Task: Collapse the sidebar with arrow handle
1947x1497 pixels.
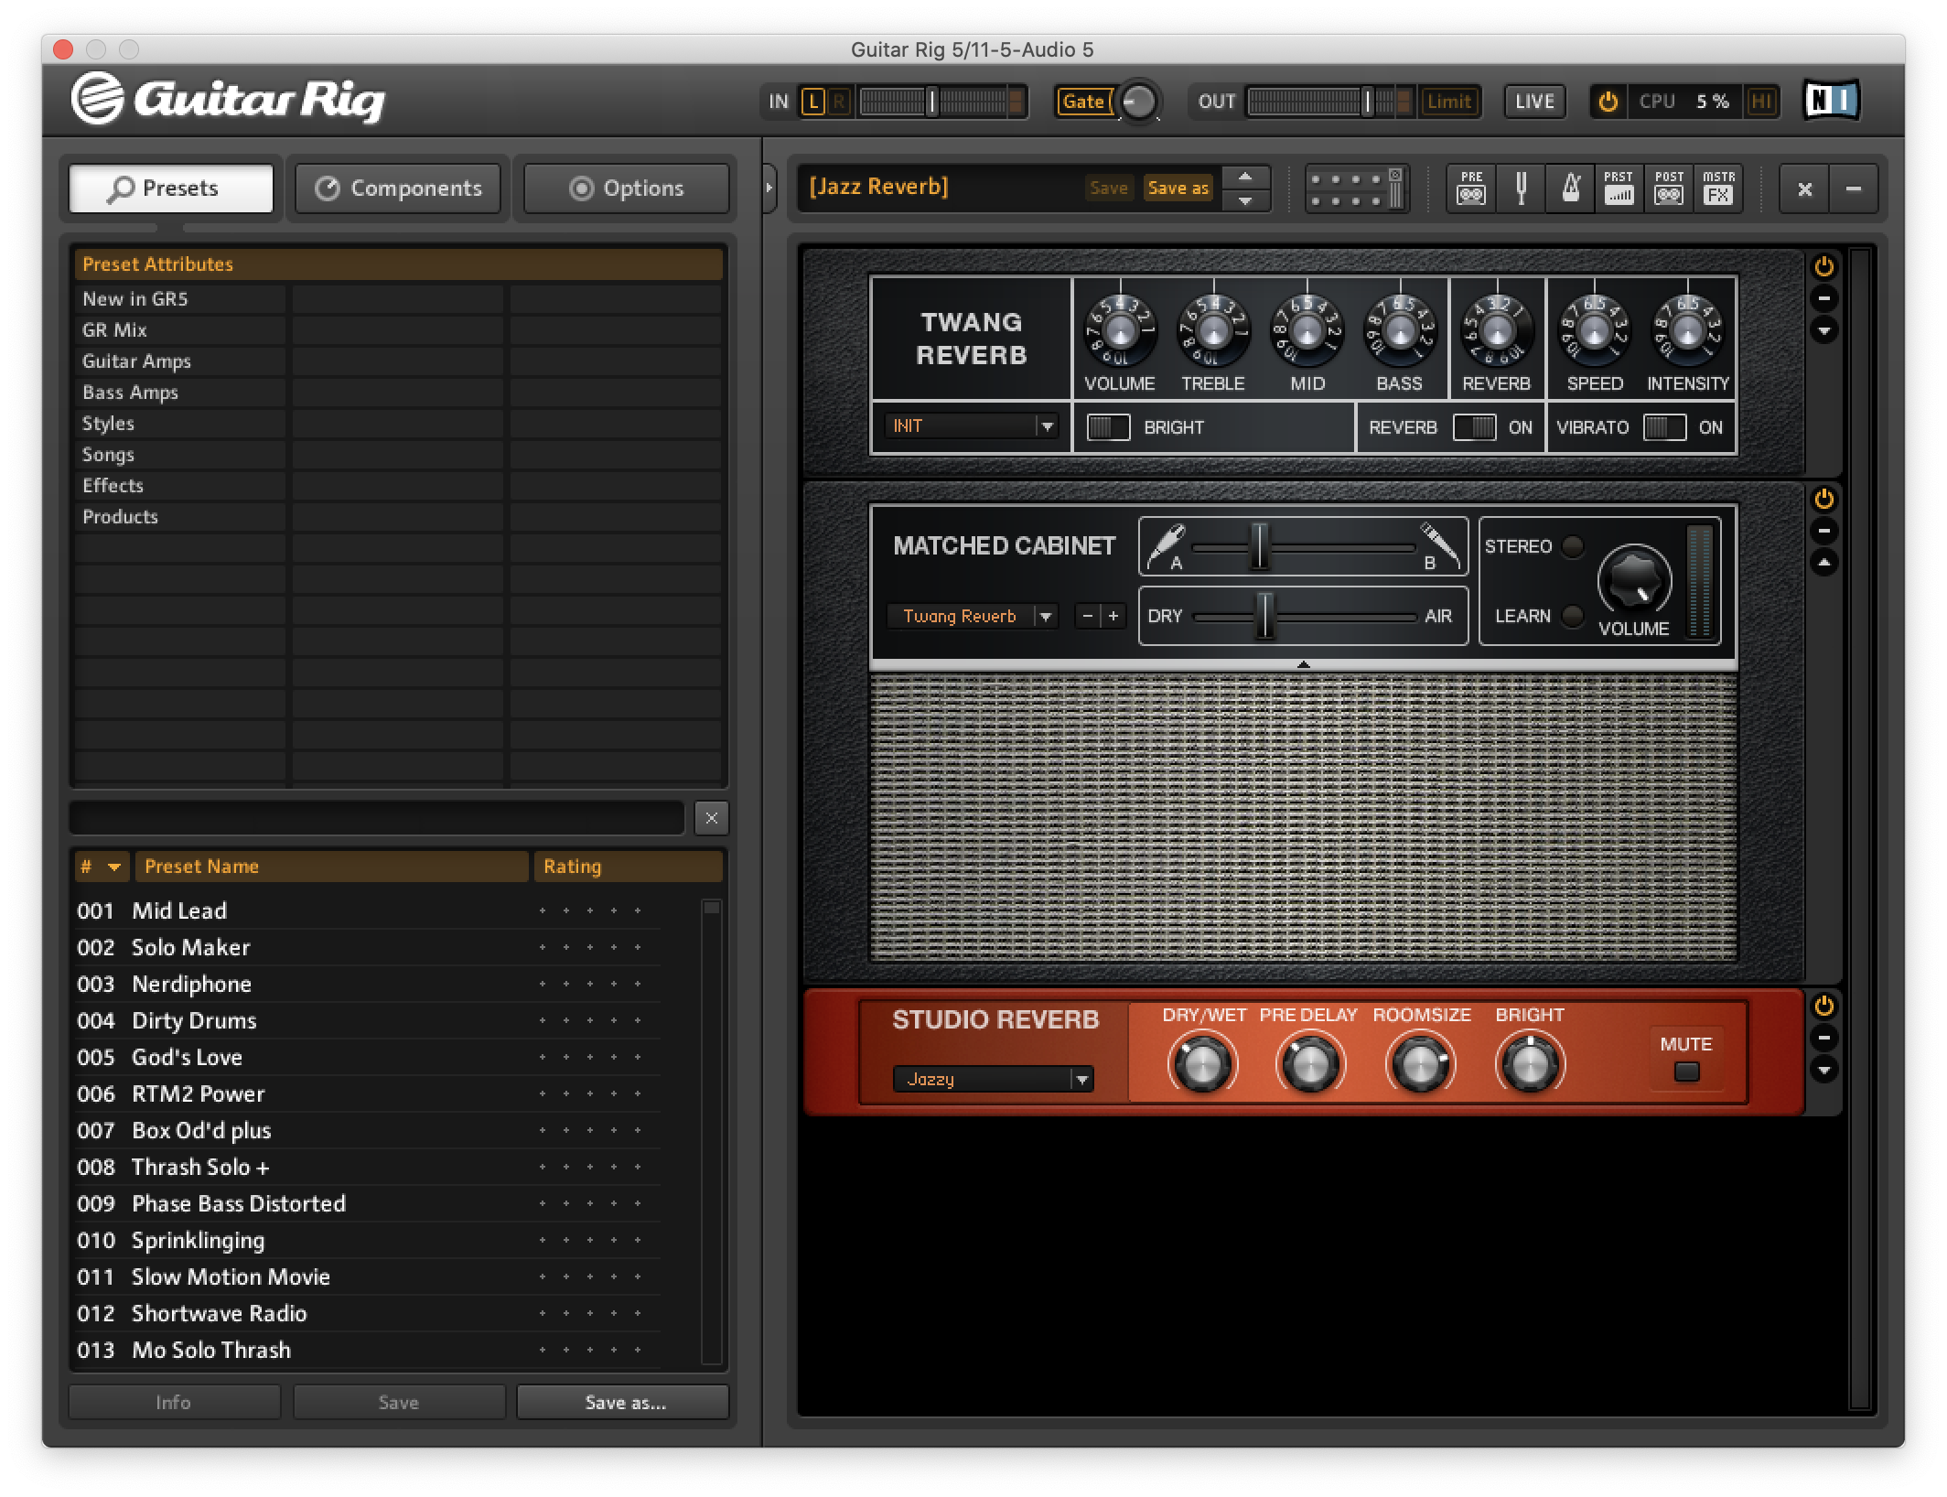Action: tap(769, 188)
